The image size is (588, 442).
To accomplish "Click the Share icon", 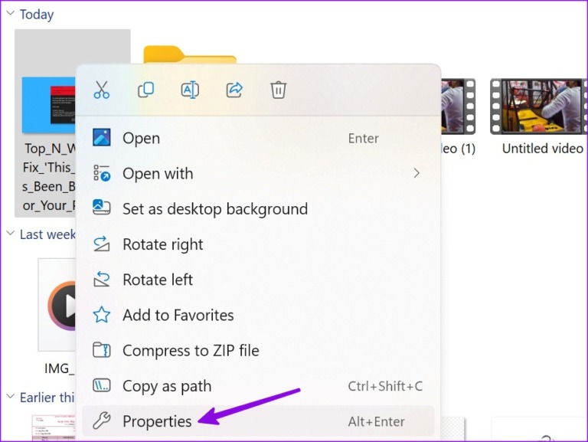I will (234, 90).
